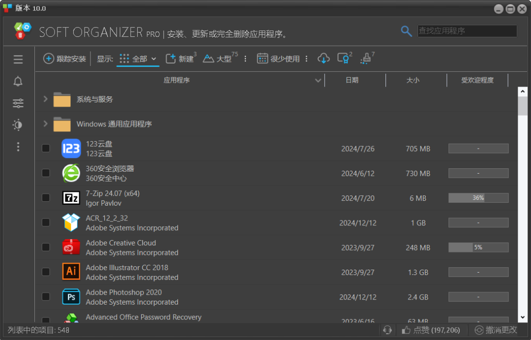
Task: Click the Windows 通用应用程序 folder icon
Action: point(62,124)
